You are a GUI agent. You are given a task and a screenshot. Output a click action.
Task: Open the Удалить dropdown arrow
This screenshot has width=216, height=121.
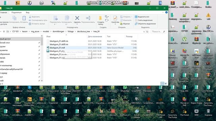77,24
